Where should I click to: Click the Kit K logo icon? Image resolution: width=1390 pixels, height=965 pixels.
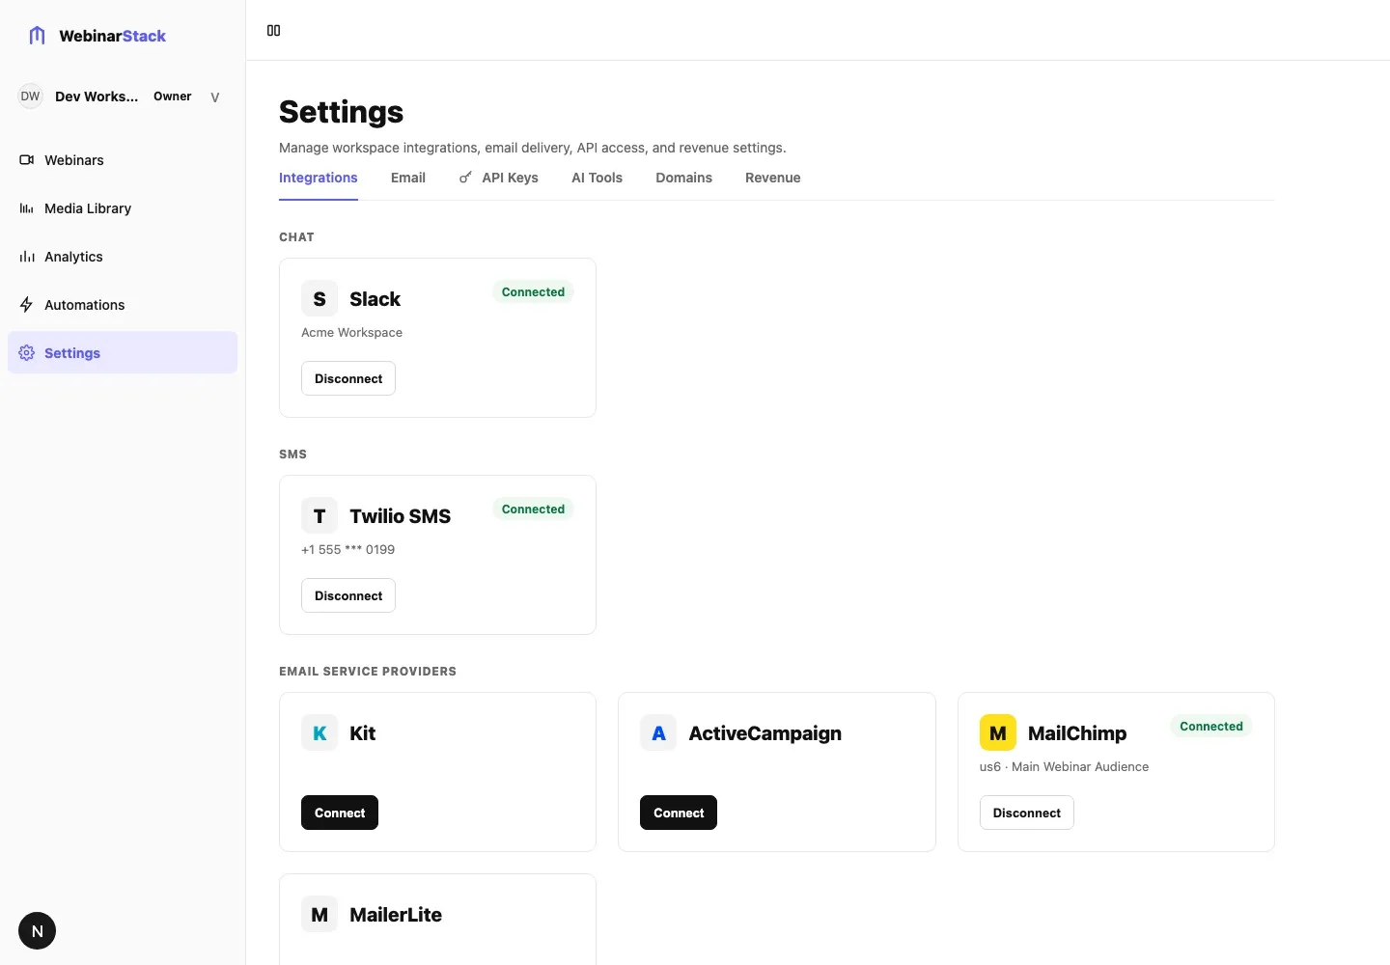point(320,733)
